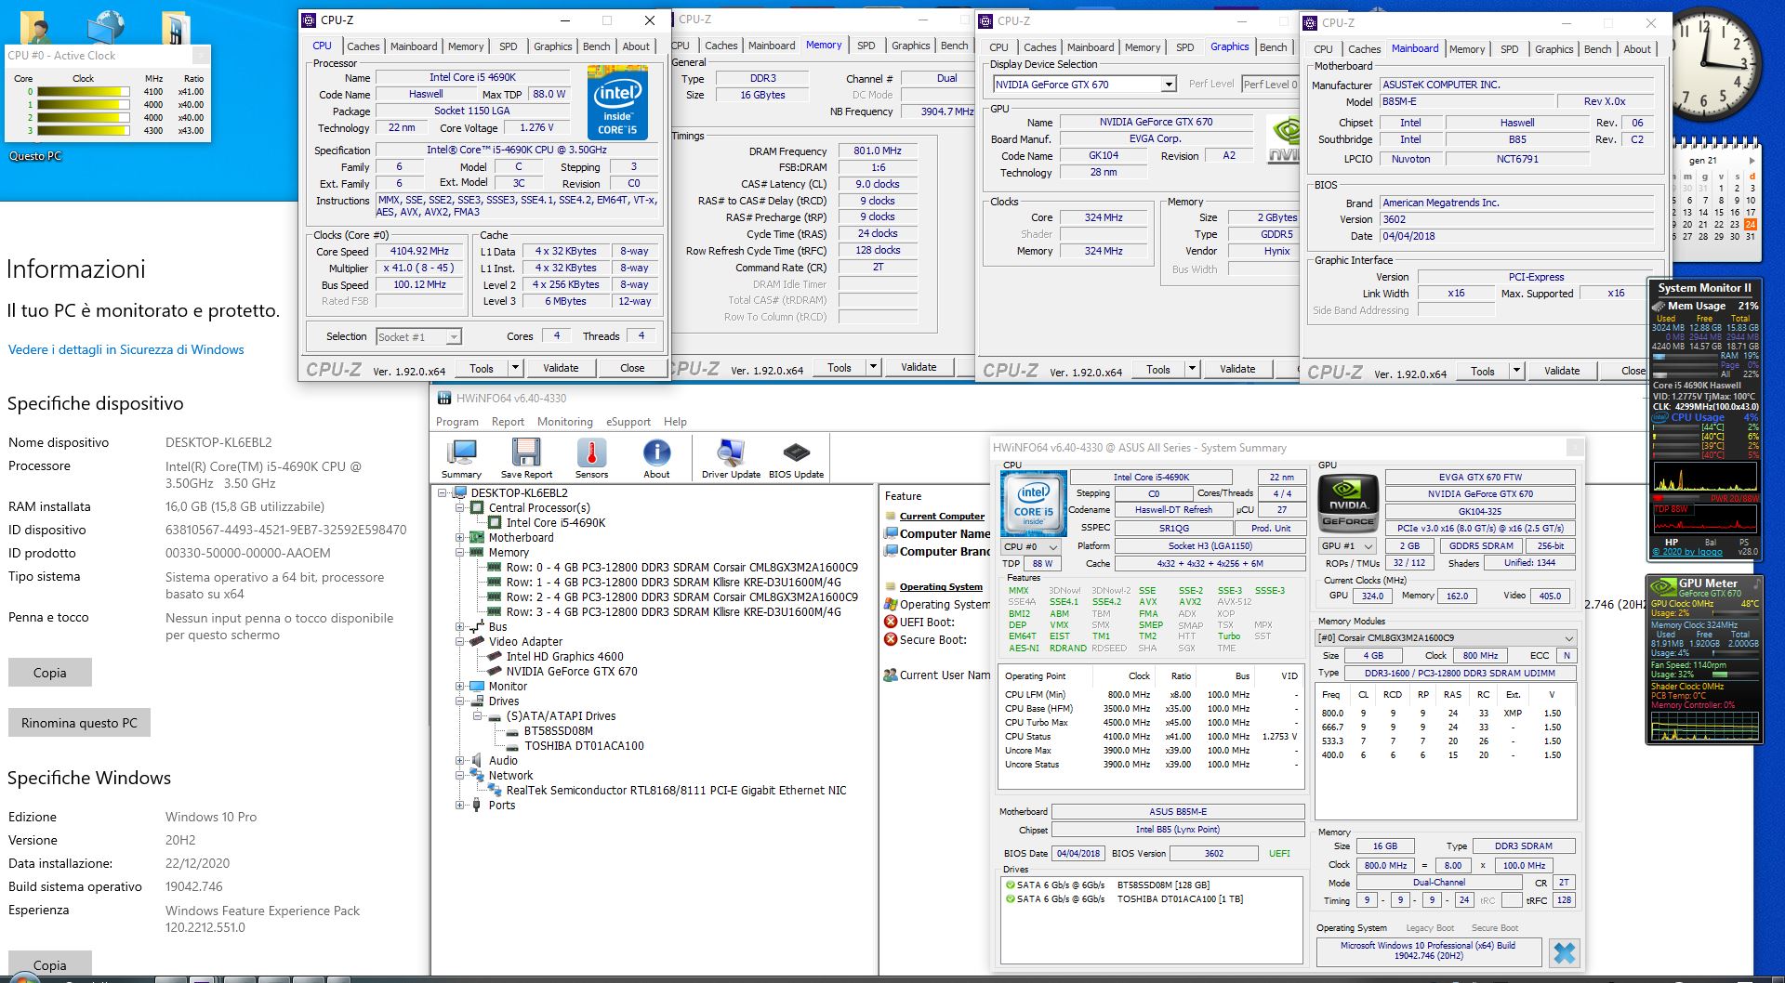Click blue X icon in System Summary
The width and height of the screenshot is (1785, 983).
coord(1565,952)
